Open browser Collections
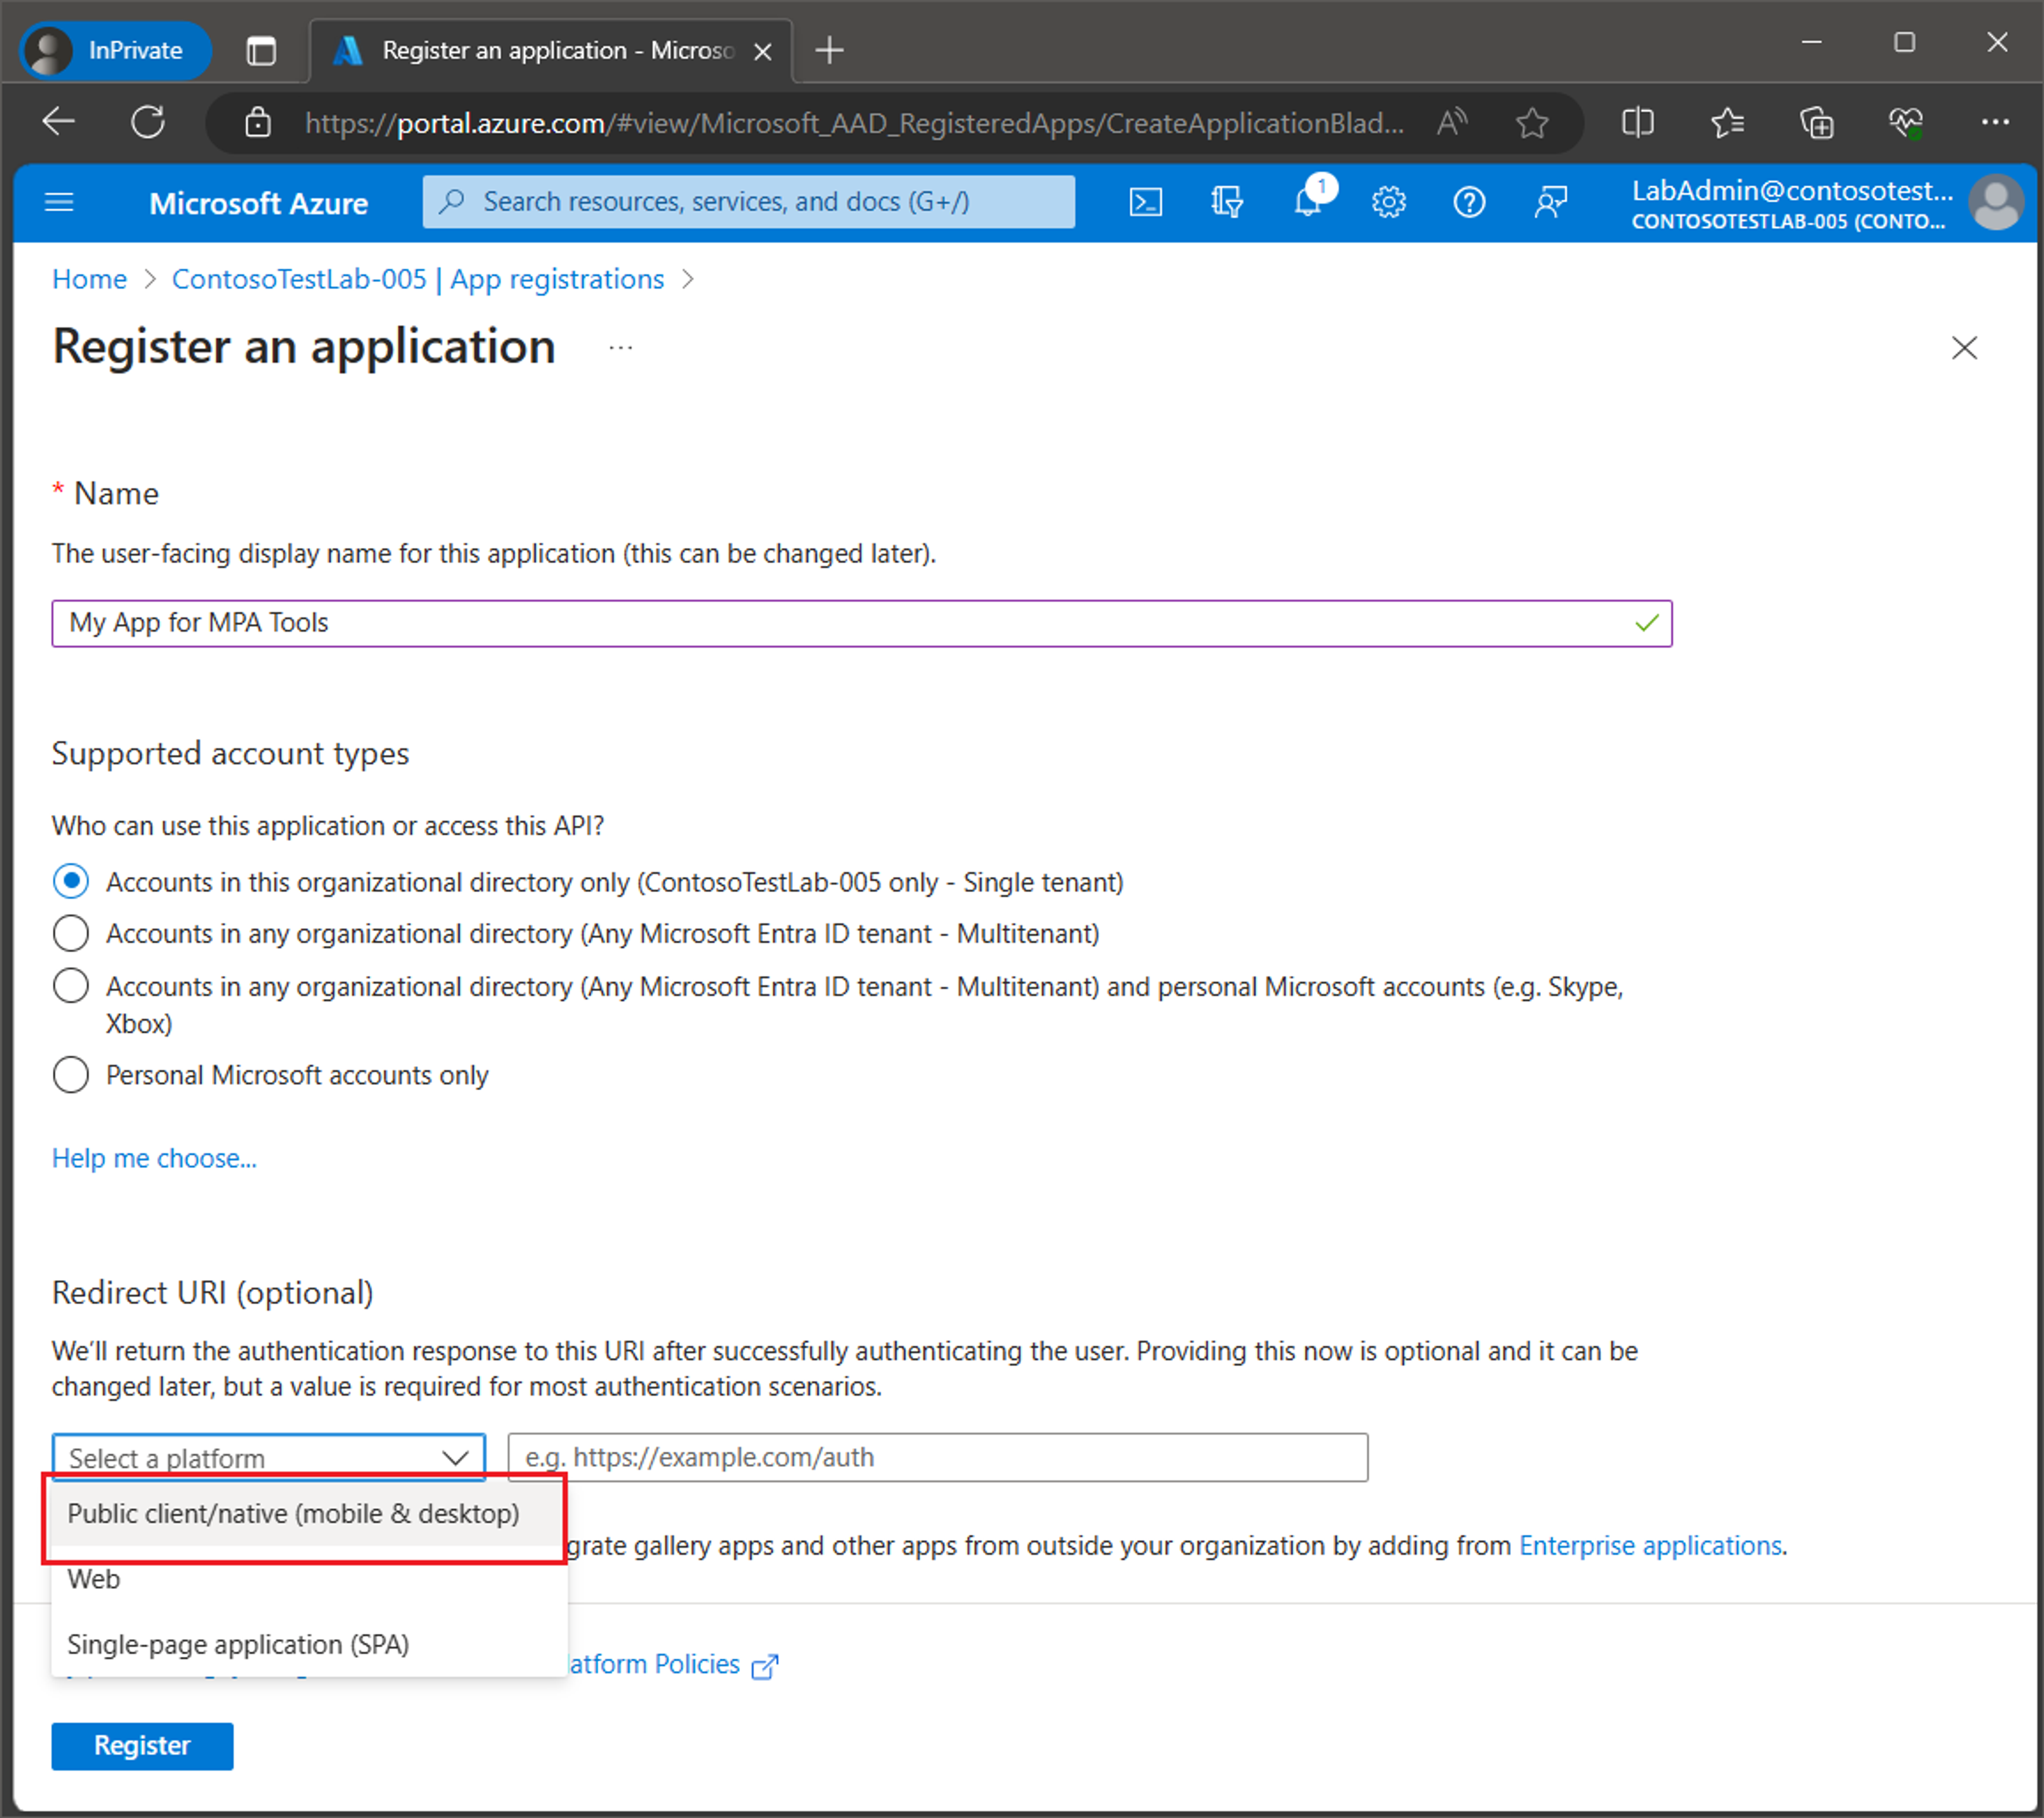 [x=1816, y=122]
